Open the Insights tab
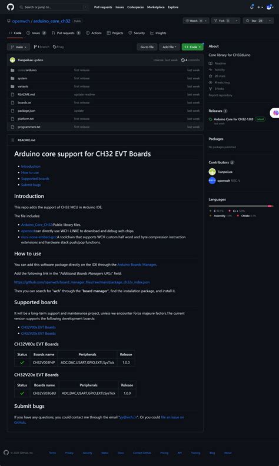 pos(158,33)
